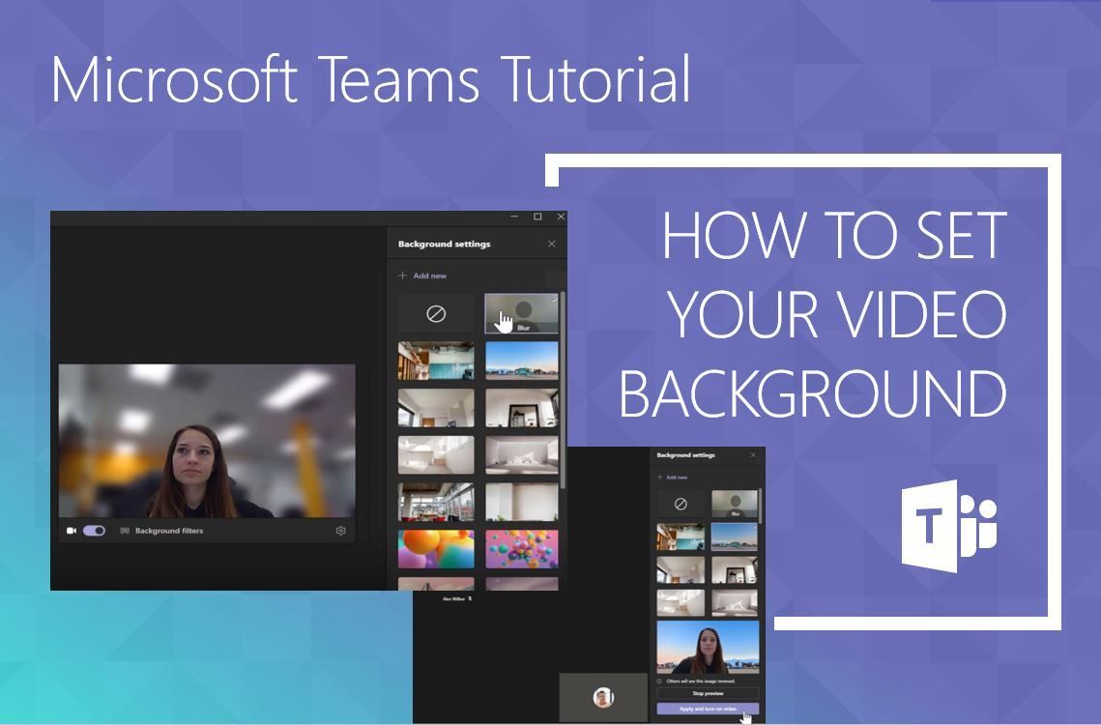The height and width of the screenshot is (725, 1101).
Task: Pick the teal-wall office background in small window
Action: [x=681, y=536]
